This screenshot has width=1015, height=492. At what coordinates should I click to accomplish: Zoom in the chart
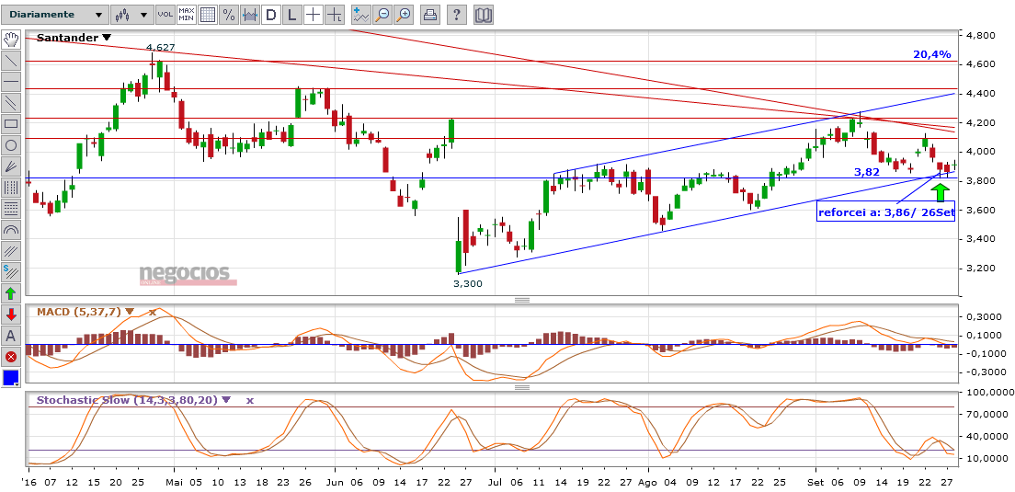tap(404, 14)
